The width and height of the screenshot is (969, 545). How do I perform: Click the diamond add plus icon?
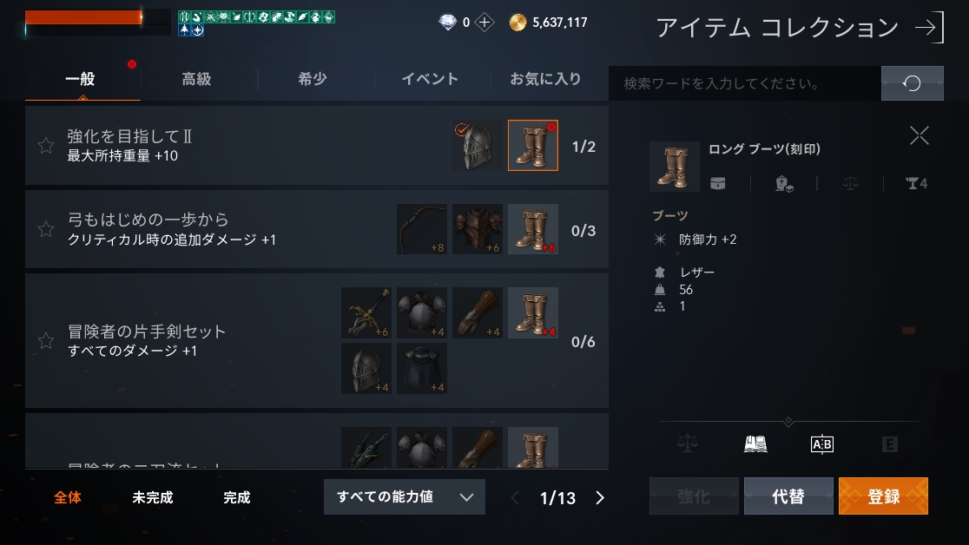484,23
